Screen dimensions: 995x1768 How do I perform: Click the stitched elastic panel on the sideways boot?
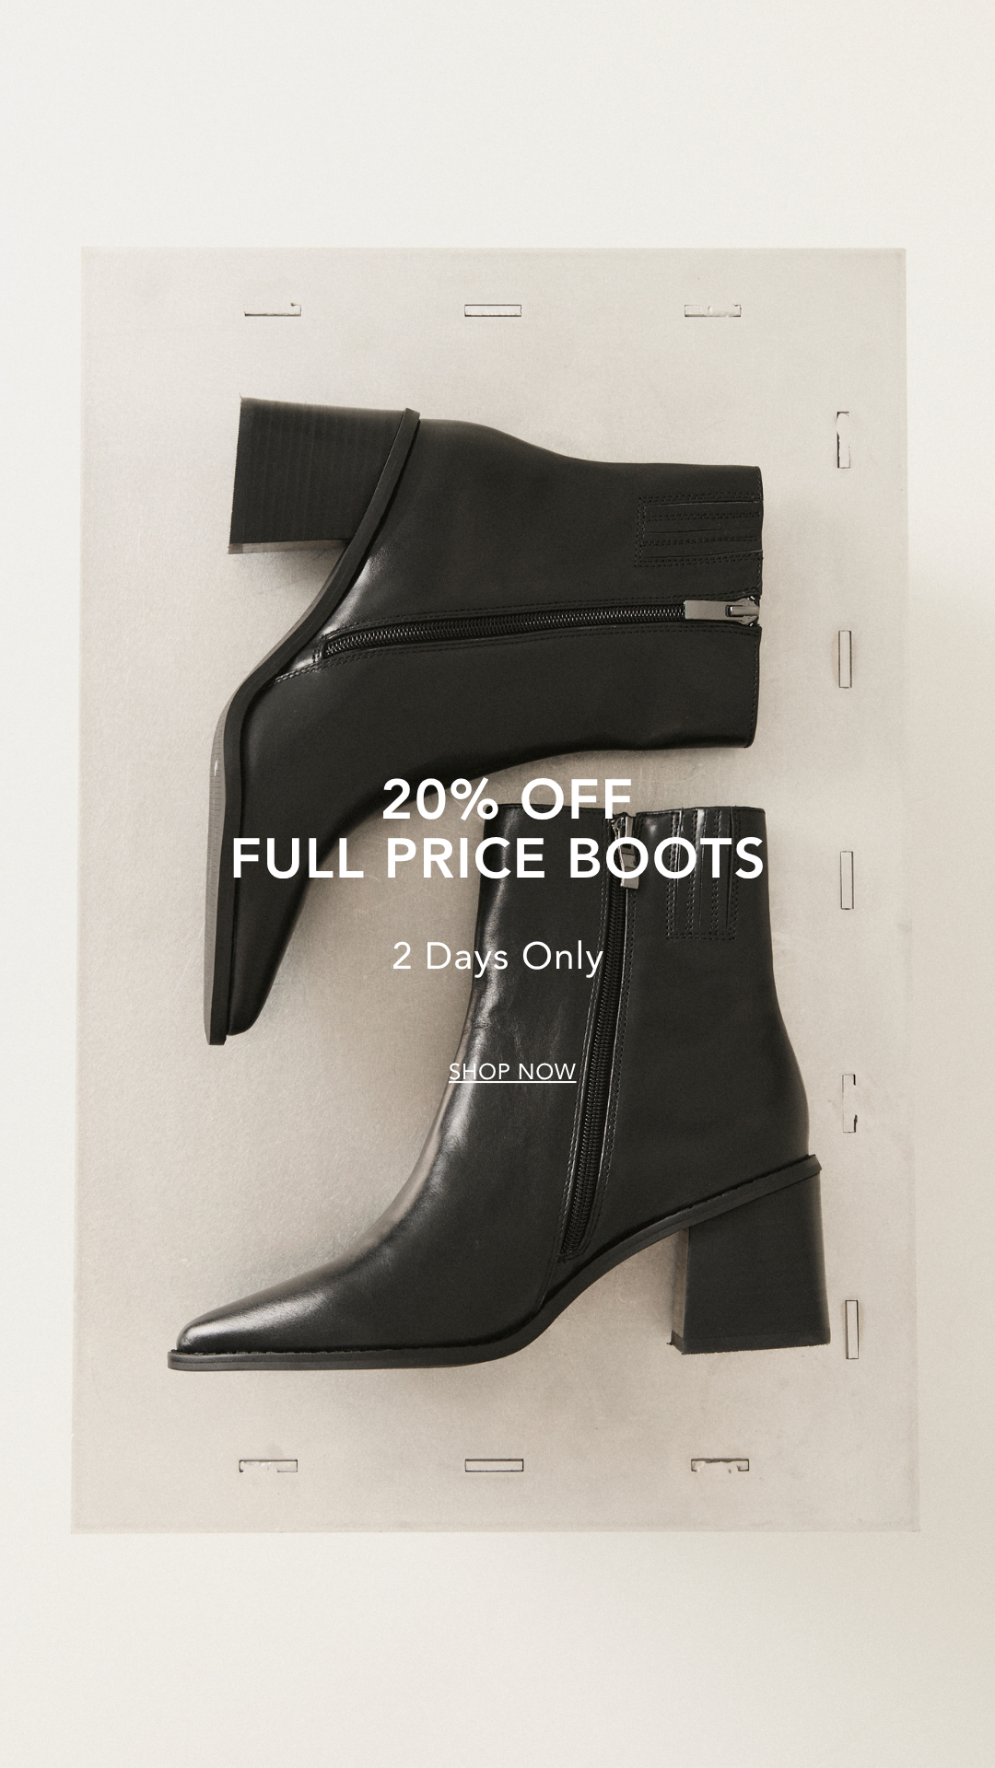pyautogui.click(x=700, y=531)
